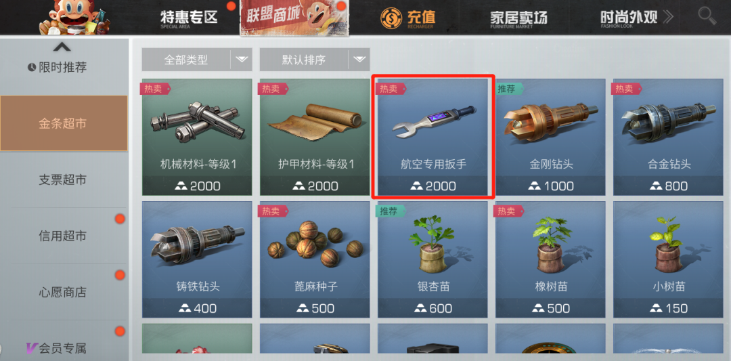Choose the 蓖麻种子 seeds item
This screenshot has width=731, height=361.
click(x=315, y=260)
